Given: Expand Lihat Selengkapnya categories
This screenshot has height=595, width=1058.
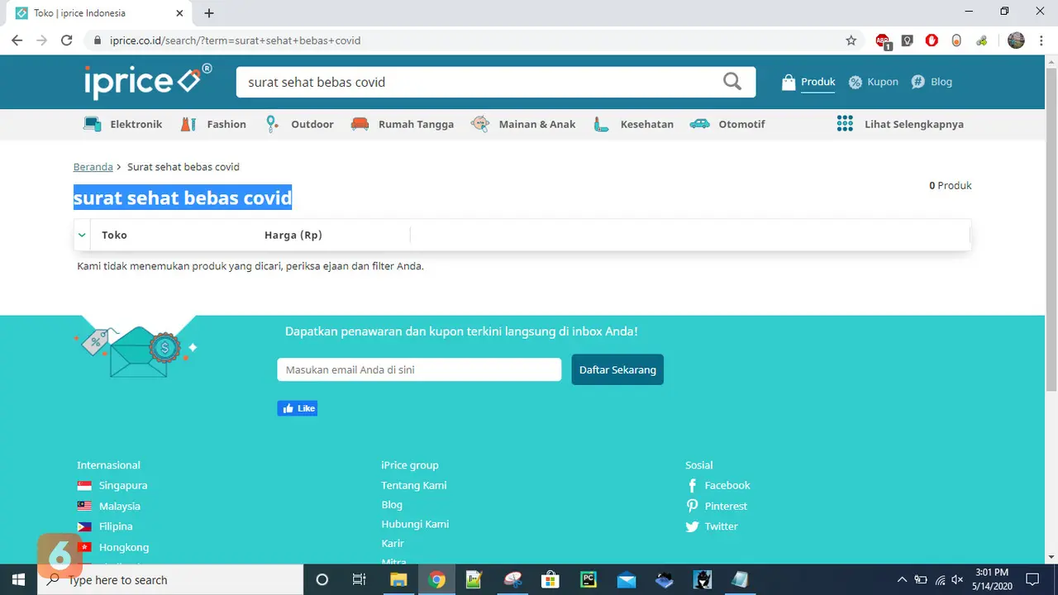Looking at the screenshot, I should click(x=900, y=124).
